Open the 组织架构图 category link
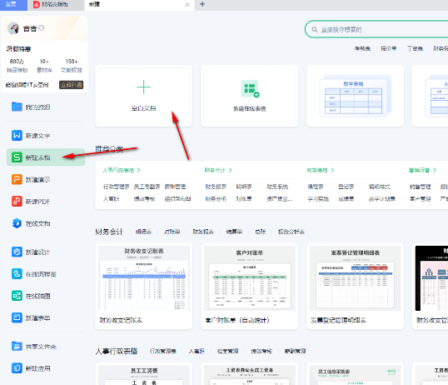448x385 pixels. click(x=177, y=199)
